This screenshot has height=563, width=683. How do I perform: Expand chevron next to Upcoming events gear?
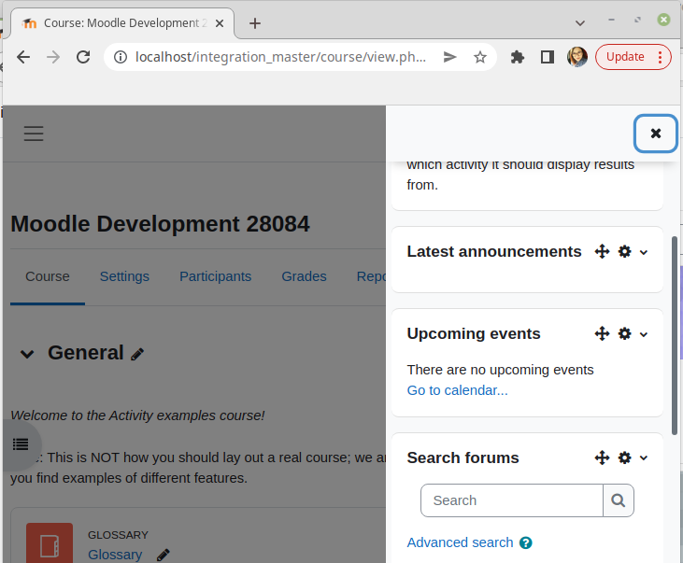pyautogui.click(x=644, y=334)
